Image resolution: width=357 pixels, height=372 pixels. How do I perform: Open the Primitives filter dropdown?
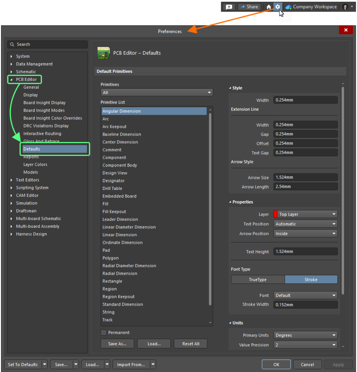click(x=157, y=92)
